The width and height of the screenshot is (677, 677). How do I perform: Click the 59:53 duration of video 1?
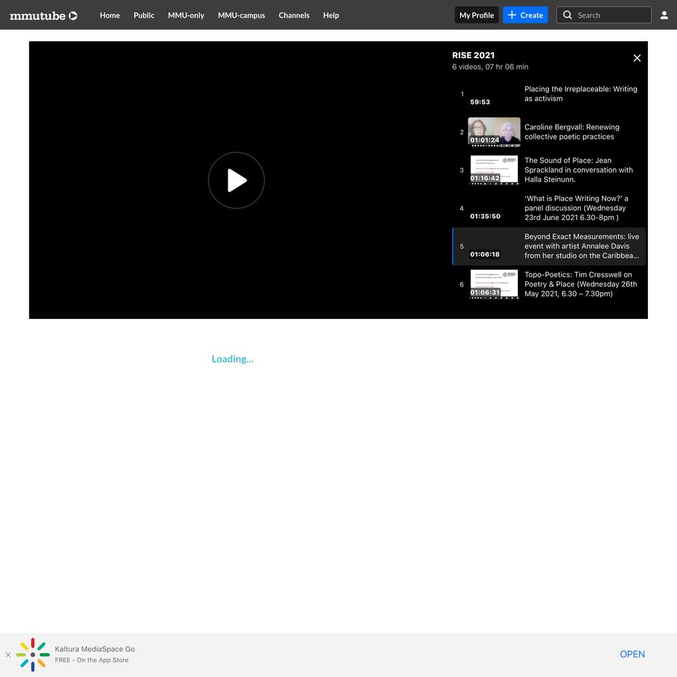(x=480, y=102)
